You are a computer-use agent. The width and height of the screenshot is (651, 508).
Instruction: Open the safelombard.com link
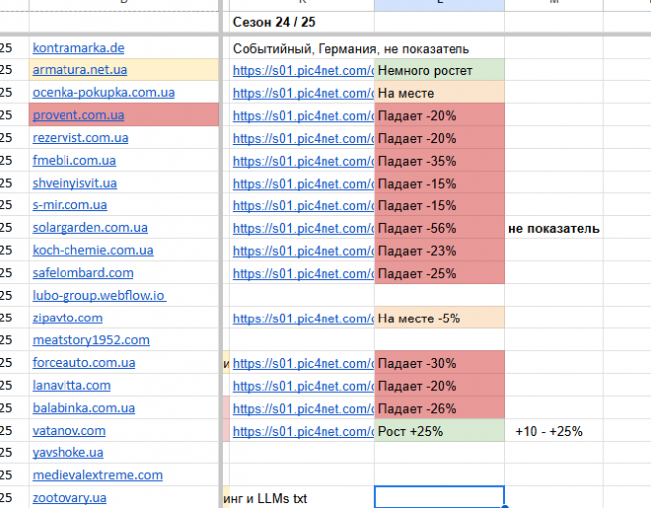point(83,272)
